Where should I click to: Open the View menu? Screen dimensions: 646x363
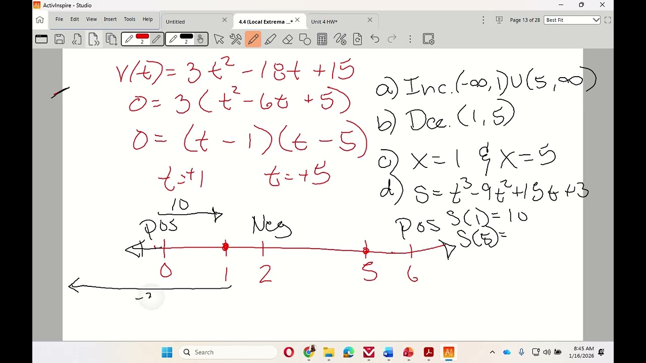[x=91, y=19]
